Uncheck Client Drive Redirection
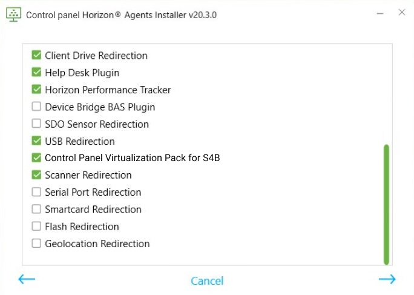Image resolution: width=414 pixels, height=295 pixels. click(36, 56)
